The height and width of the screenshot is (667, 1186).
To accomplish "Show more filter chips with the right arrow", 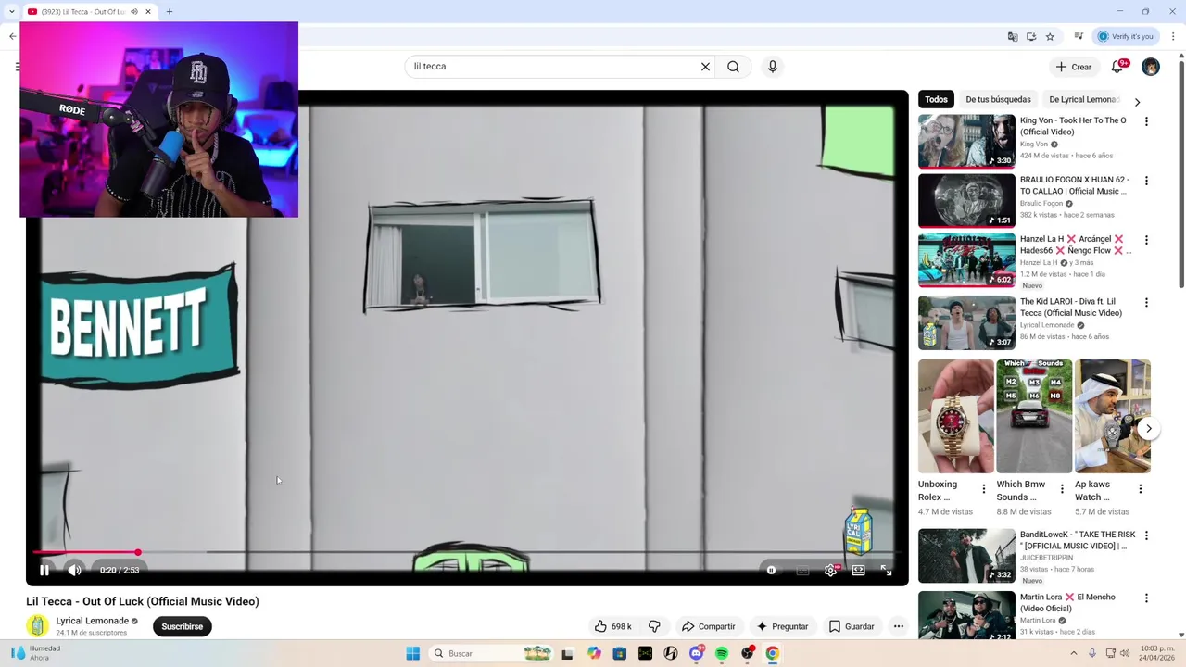I will pyautogui.click(x=1137, y=102).
